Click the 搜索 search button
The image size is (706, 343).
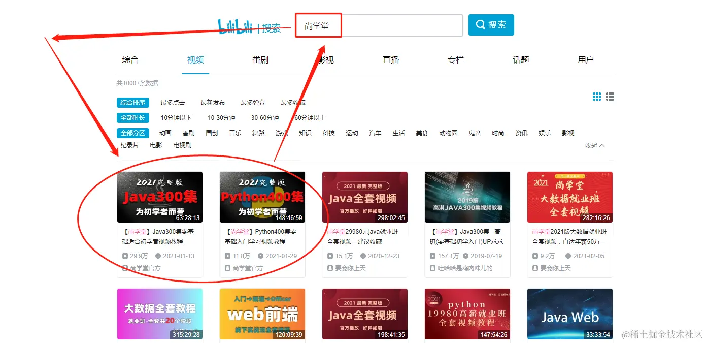491,24
